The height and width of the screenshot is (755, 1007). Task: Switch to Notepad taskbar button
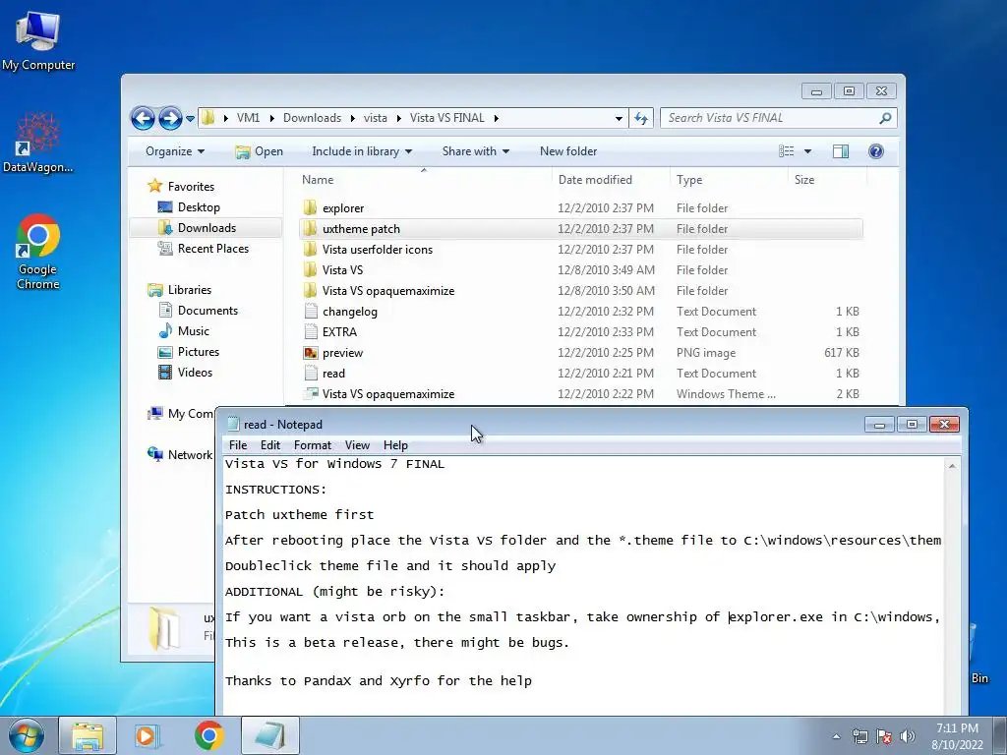pyautogui.click(x=270, y=735)
